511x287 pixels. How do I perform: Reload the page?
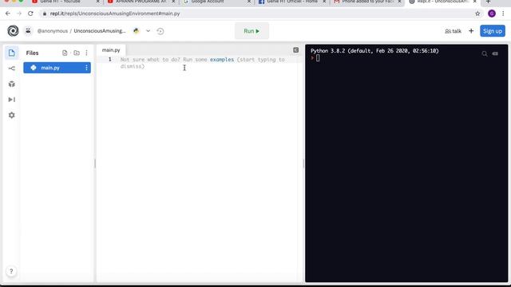tap(30, 14)
